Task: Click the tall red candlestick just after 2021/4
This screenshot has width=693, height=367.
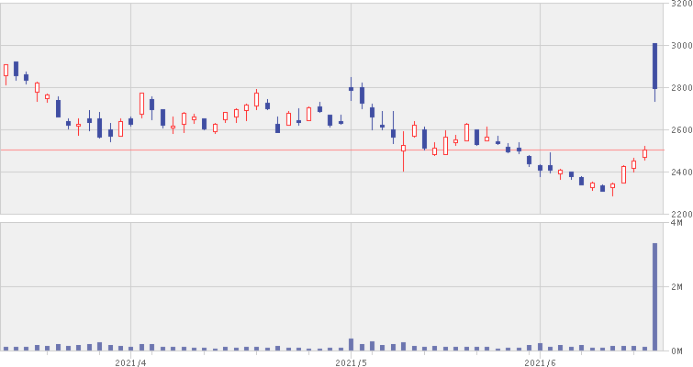Action: (x=141, y=103)
